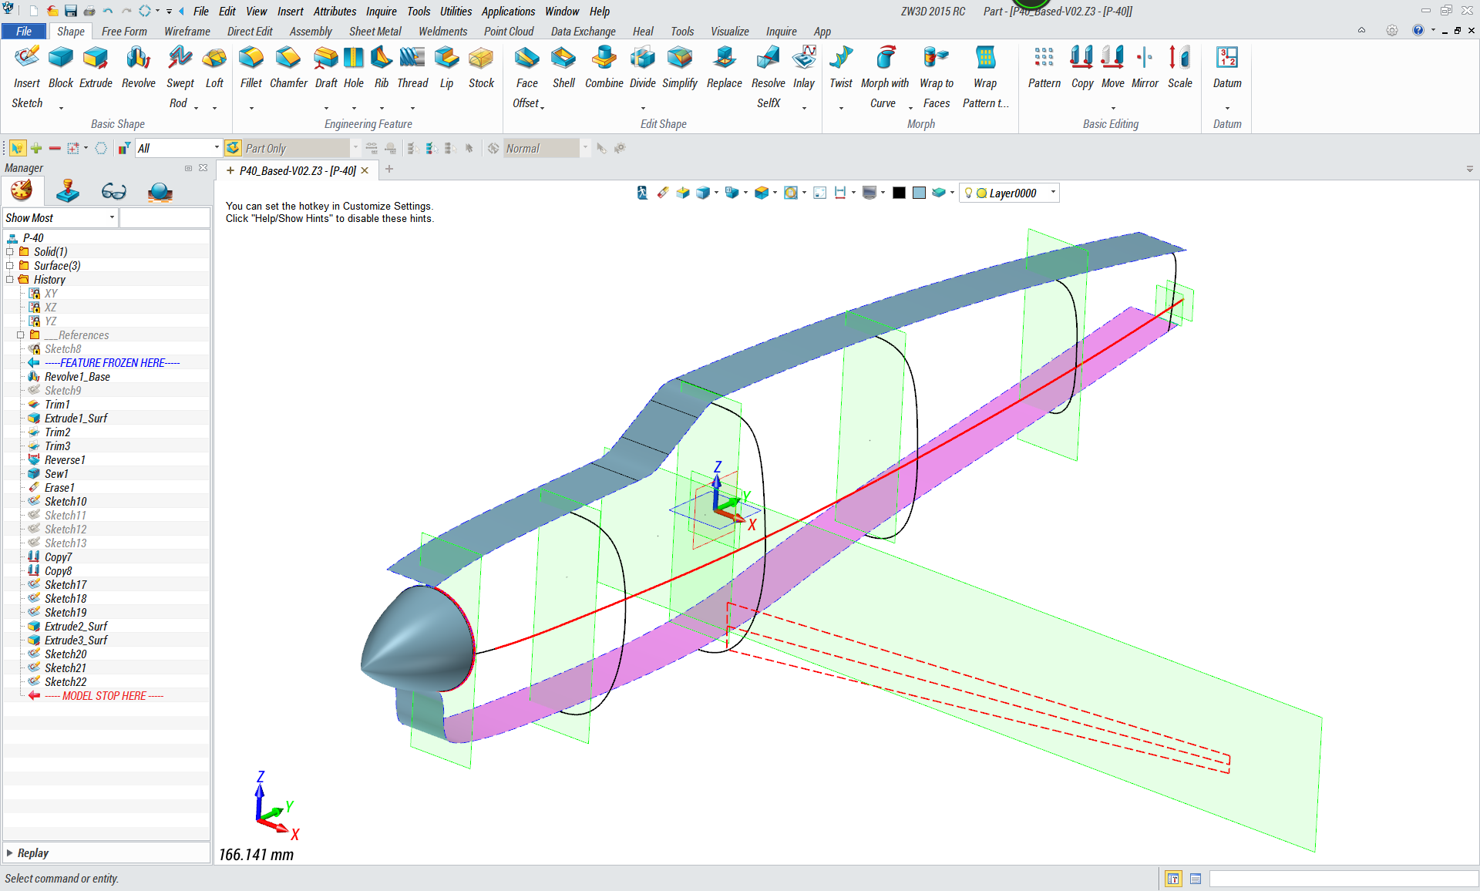The width and height of the screenshot is (1480, 891).
Task: Click the eraser icon in view toolbar
Action: click(x=663, y=193)
